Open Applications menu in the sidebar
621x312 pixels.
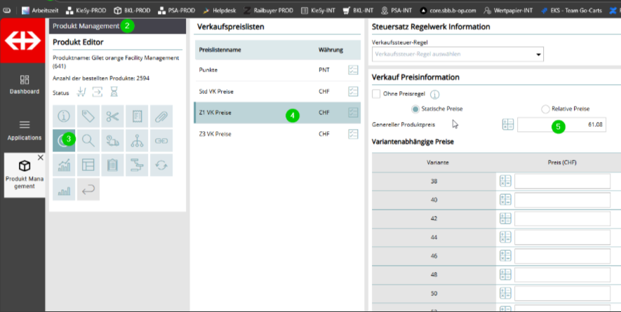pyautogui.click(x=25, y=130)
